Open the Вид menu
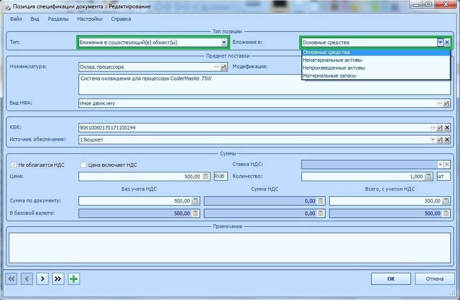460x300 pixels. (35, 19)
